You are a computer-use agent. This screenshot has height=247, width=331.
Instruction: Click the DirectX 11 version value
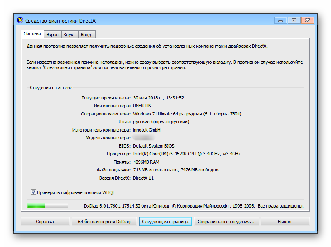pos(143,178)
